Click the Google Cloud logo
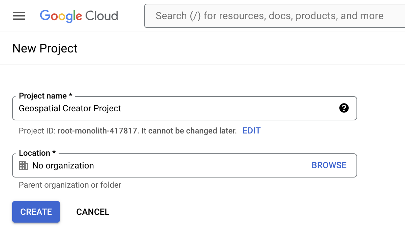This screenshot has width=405, height=232. tap(79, 15)
